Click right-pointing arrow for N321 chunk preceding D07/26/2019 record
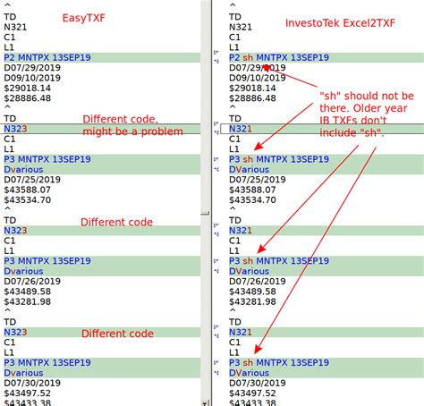The width and height of the screenshot is (424, 406). coord(216,225)
